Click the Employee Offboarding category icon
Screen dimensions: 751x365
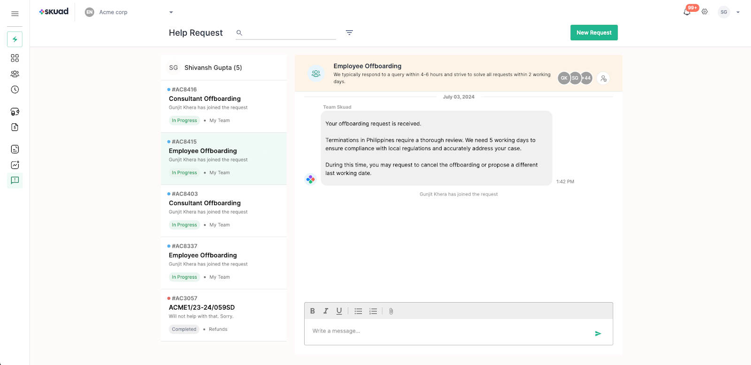[x=316, y=74]
